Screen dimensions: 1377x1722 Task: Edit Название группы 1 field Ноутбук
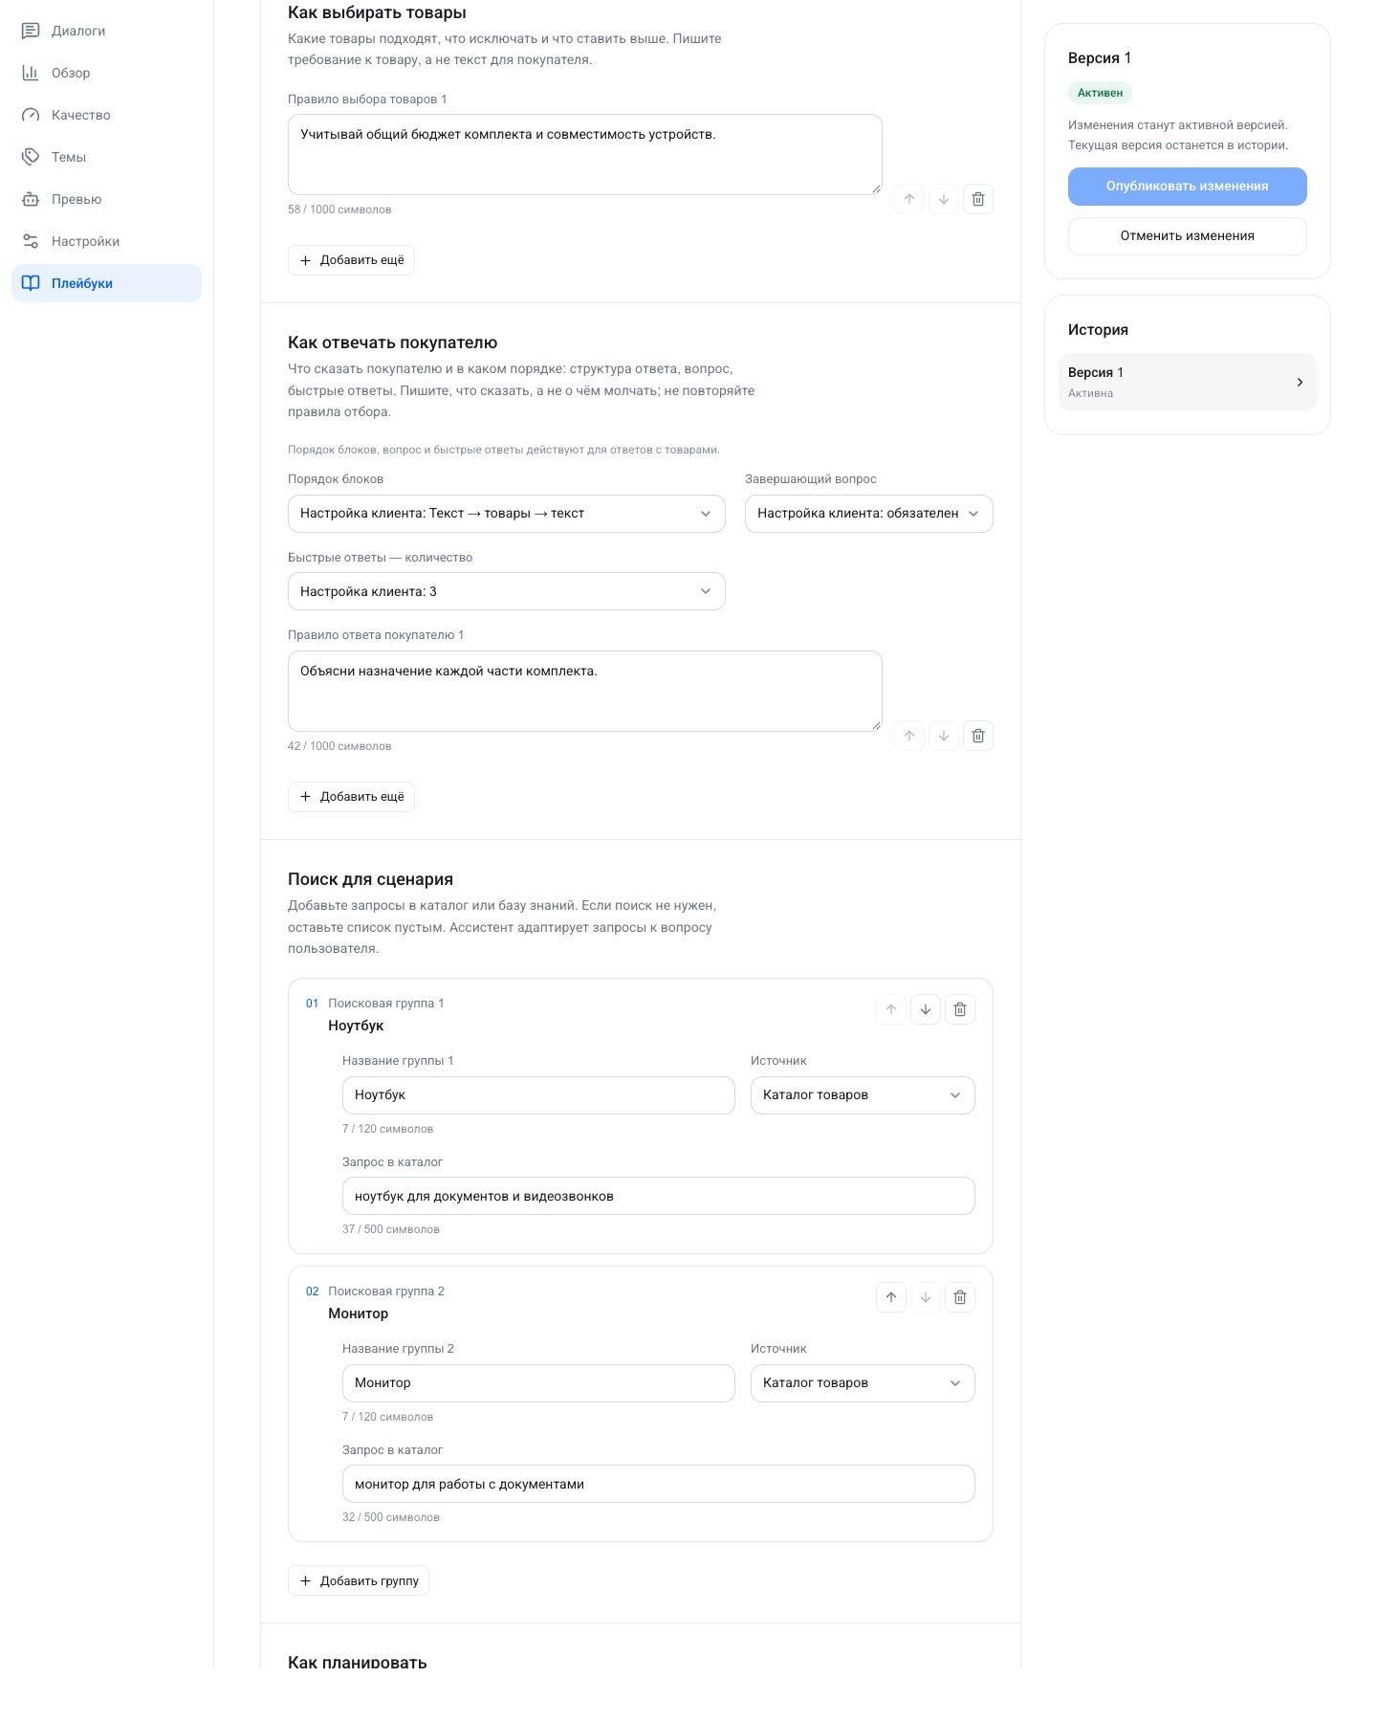pos(538,1095)
